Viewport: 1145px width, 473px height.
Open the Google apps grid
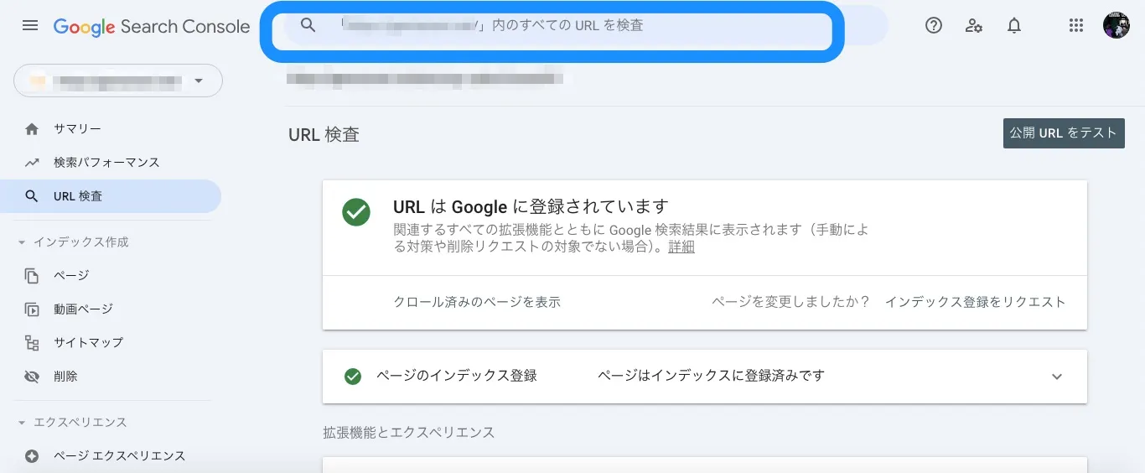coord(1076,25)
